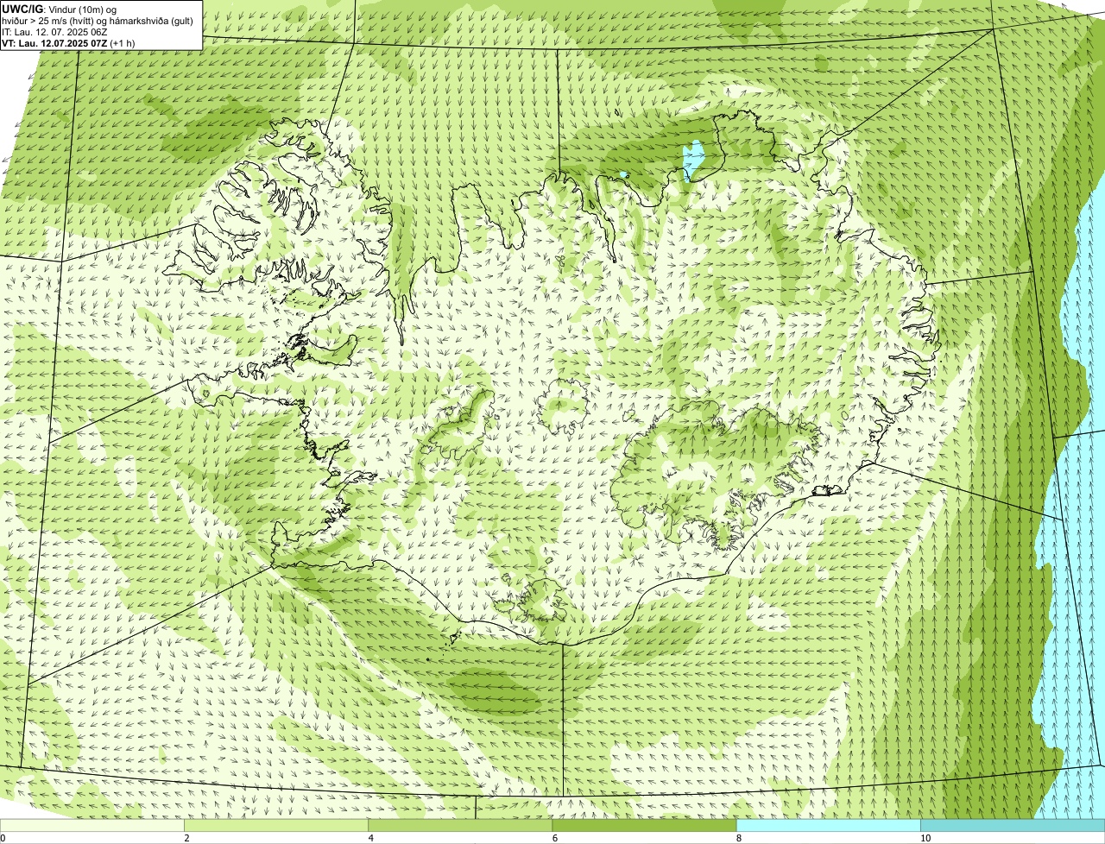
Task: Click the '4' scale label
Action: [371, 838]
